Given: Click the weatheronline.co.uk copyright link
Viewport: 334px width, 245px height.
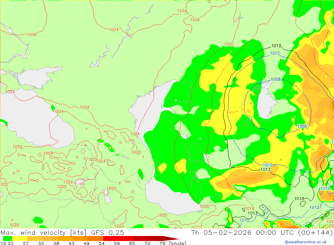Looking at the screenshot, I should 306,242.
